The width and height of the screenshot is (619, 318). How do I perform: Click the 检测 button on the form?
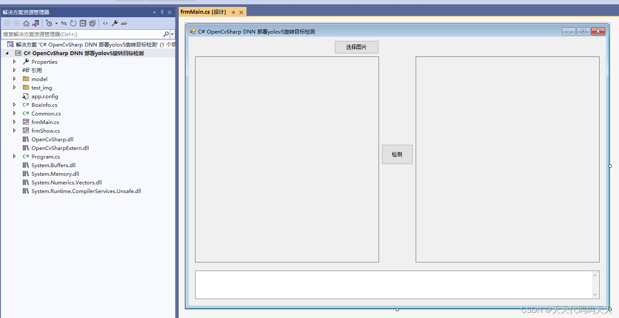click(x=397, y=154)
